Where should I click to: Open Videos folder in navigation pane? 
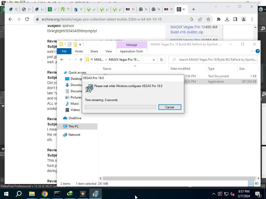click(75, 110)
